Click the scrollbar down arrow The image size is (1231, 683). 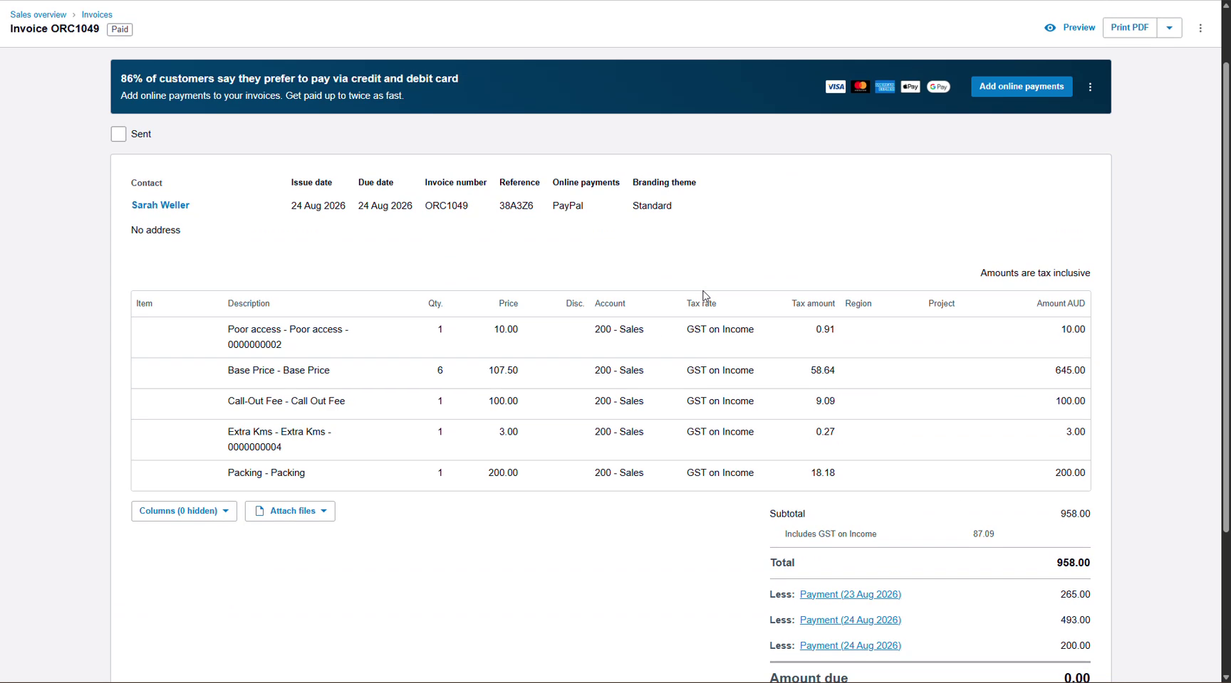click(x=1226, y=677)
